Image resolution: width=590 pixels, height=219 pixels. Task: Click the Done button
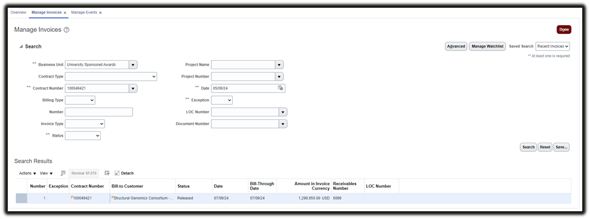pyautogui.click(x=564, y=29)
